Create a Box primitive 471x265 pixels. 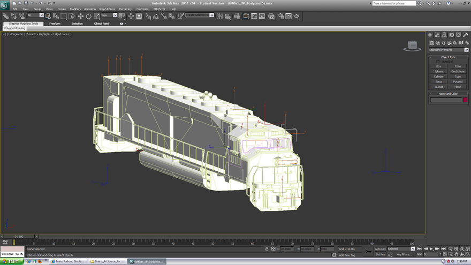pyautogui.click(x=438, y=66)
